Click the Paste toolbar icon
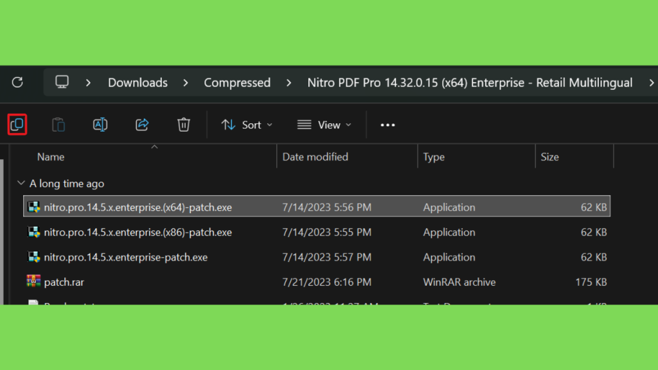 (58, 125)
